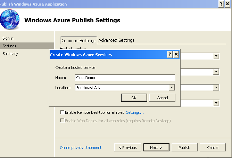The height and width of the screenshot is (158, 232).
Task: Open the Location dropdown showing Southeast Asia
Action: click(x=172, y=87)
